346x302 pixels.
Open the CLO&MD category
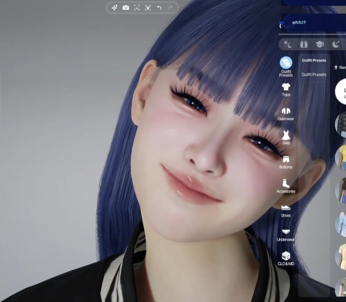click(286, 258)
